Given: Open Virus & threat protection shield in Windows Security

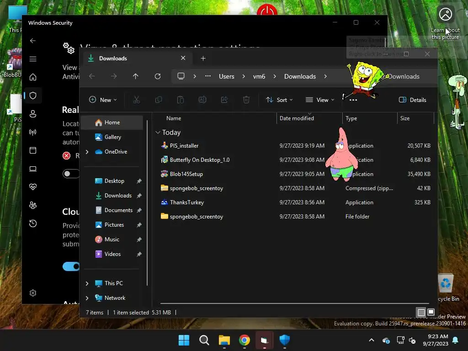Looking at the screenshot, I should 33,96.
